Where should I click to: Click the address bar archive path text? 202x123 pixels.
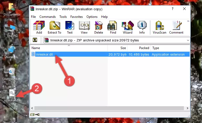(x=95, y=40)
